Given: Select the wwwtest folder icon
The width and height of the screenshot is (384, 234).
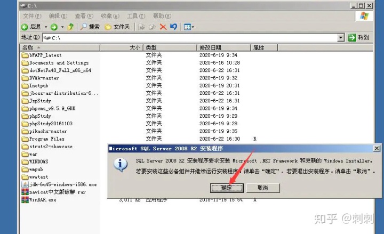Looking at the screenshot, I should tap(25, 177).
